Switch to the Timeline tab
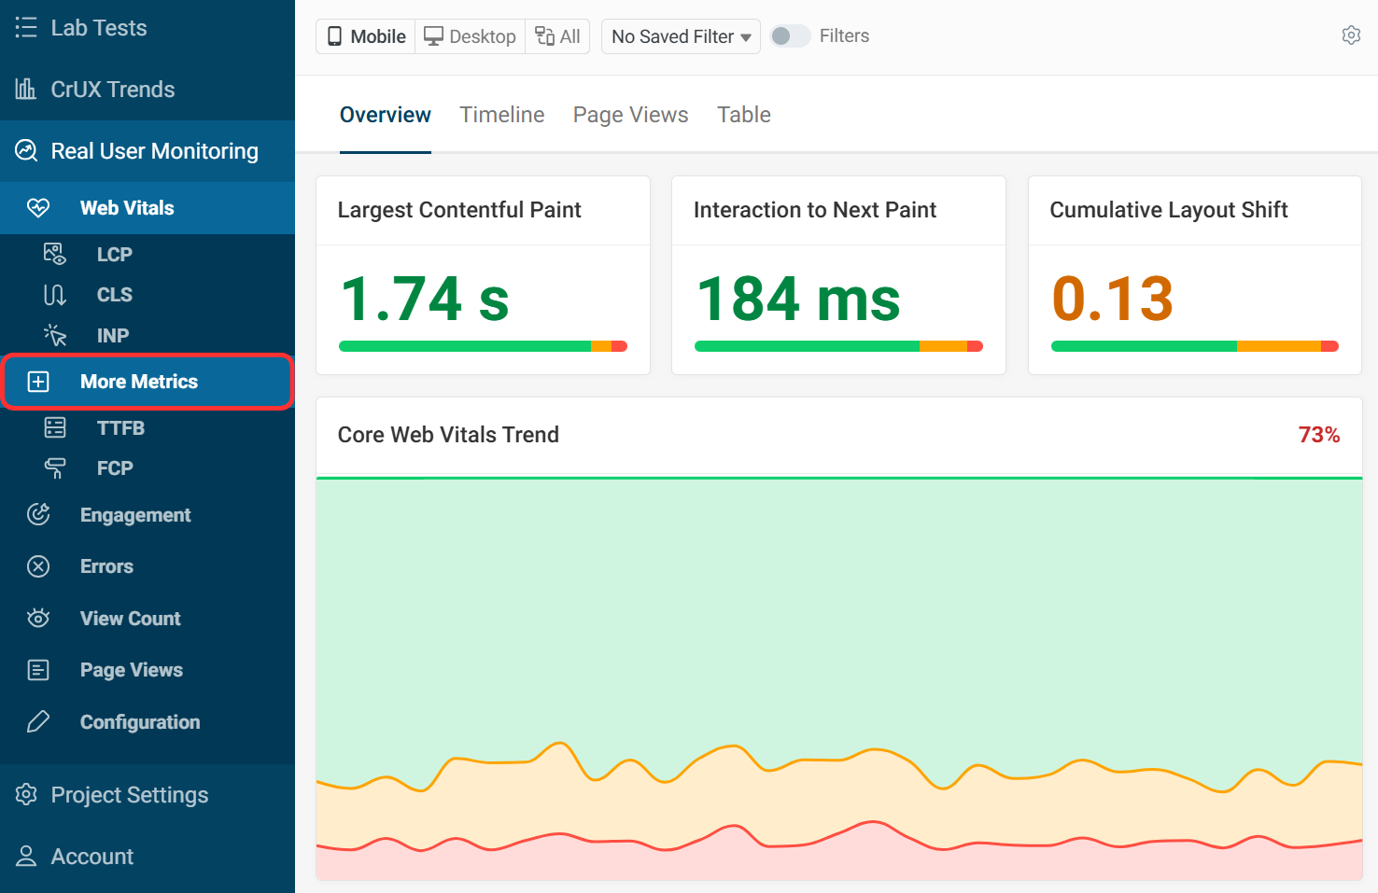 [x=501, y=114]
